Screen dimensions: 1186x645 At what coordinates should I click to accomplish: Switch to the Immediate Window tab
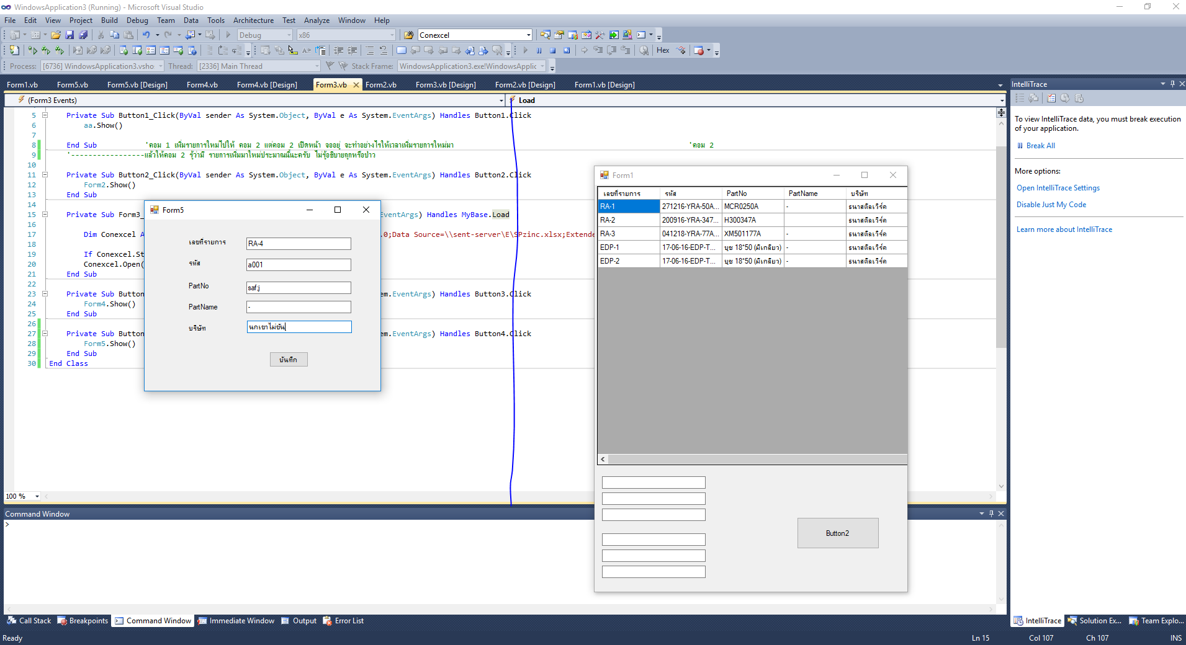tap(236, 621)
